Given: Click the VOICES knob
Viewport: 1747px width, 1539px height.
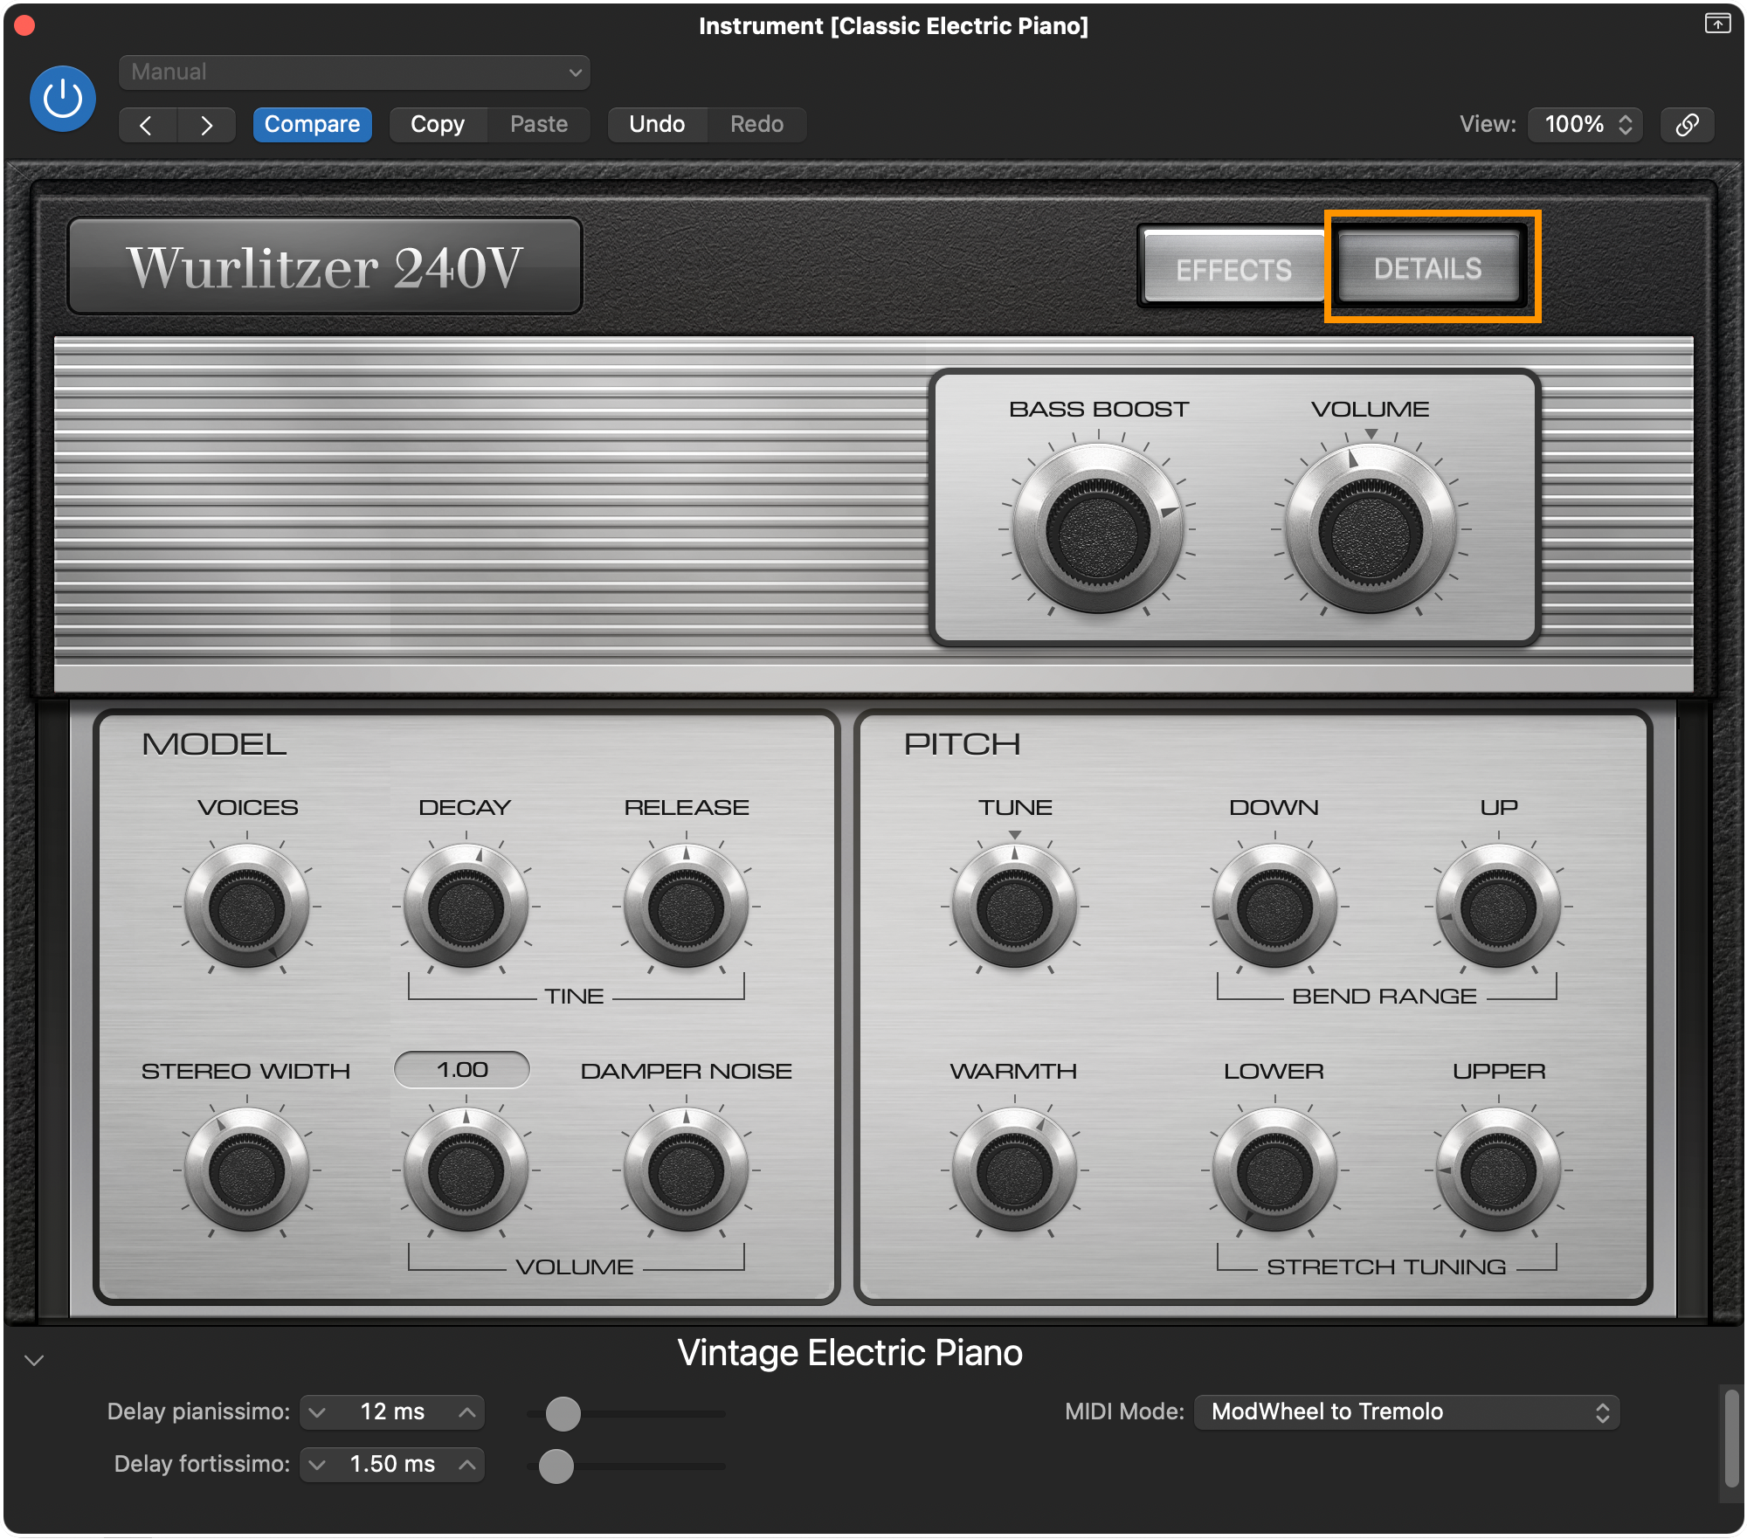Looking at the screenshot, I should click(x=247, y=908).
